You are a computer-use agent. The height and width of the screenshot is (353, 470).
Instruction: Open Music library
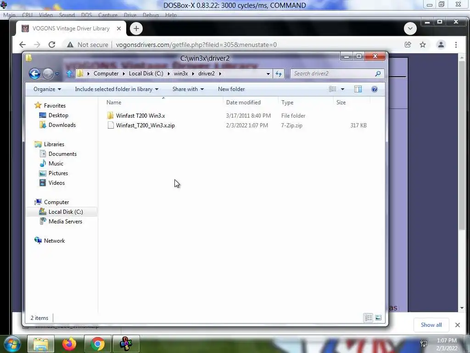[x=56, y=164]
